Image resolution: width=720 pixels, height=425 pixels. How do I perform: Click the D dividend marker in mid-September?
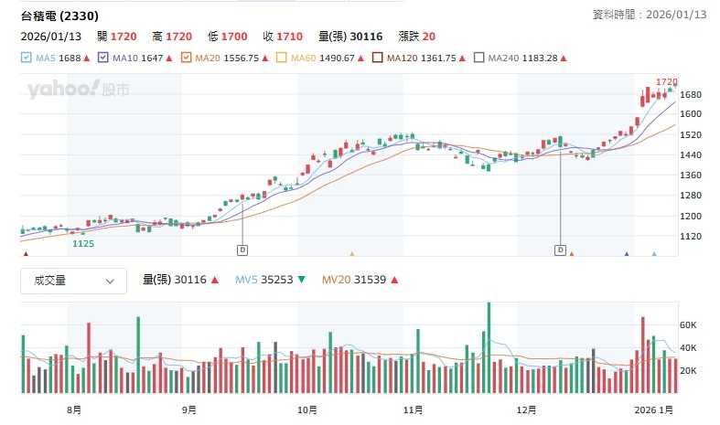[x=242, y=249]
